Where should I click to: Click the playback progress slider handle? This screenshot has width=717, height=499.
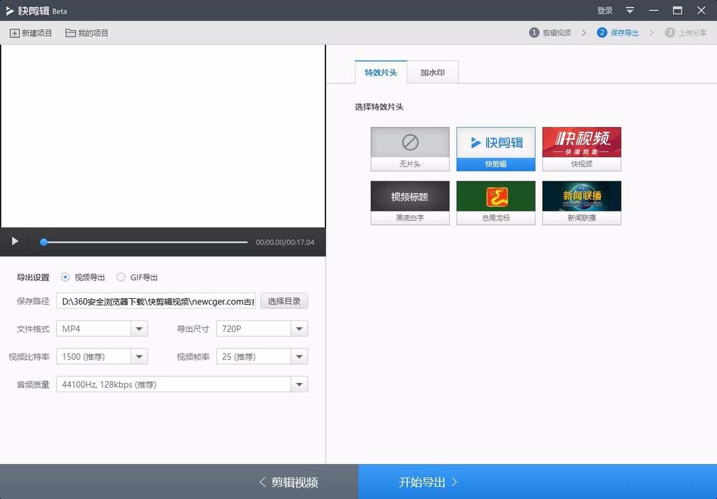(44, 242)
